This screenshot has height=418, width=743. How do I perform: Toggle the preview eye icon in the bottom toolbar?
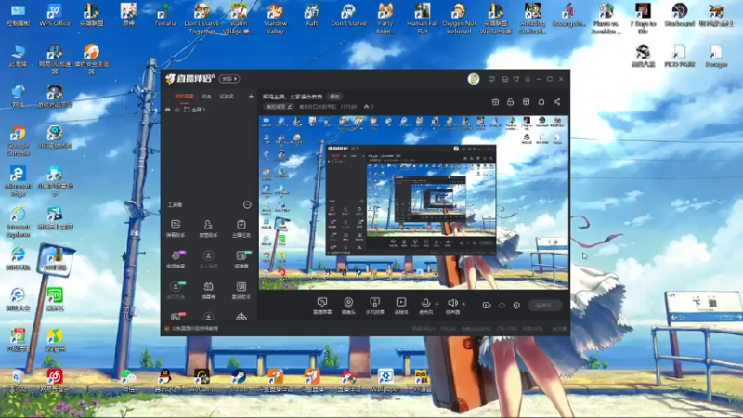pos(502,306)
